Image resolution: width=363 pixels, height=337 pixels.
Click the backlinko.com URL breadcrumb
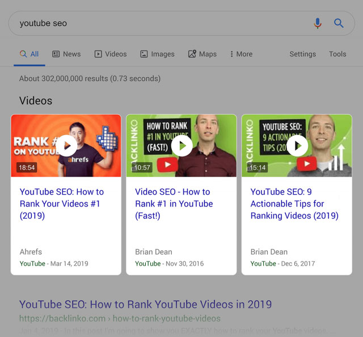[120, 318]
